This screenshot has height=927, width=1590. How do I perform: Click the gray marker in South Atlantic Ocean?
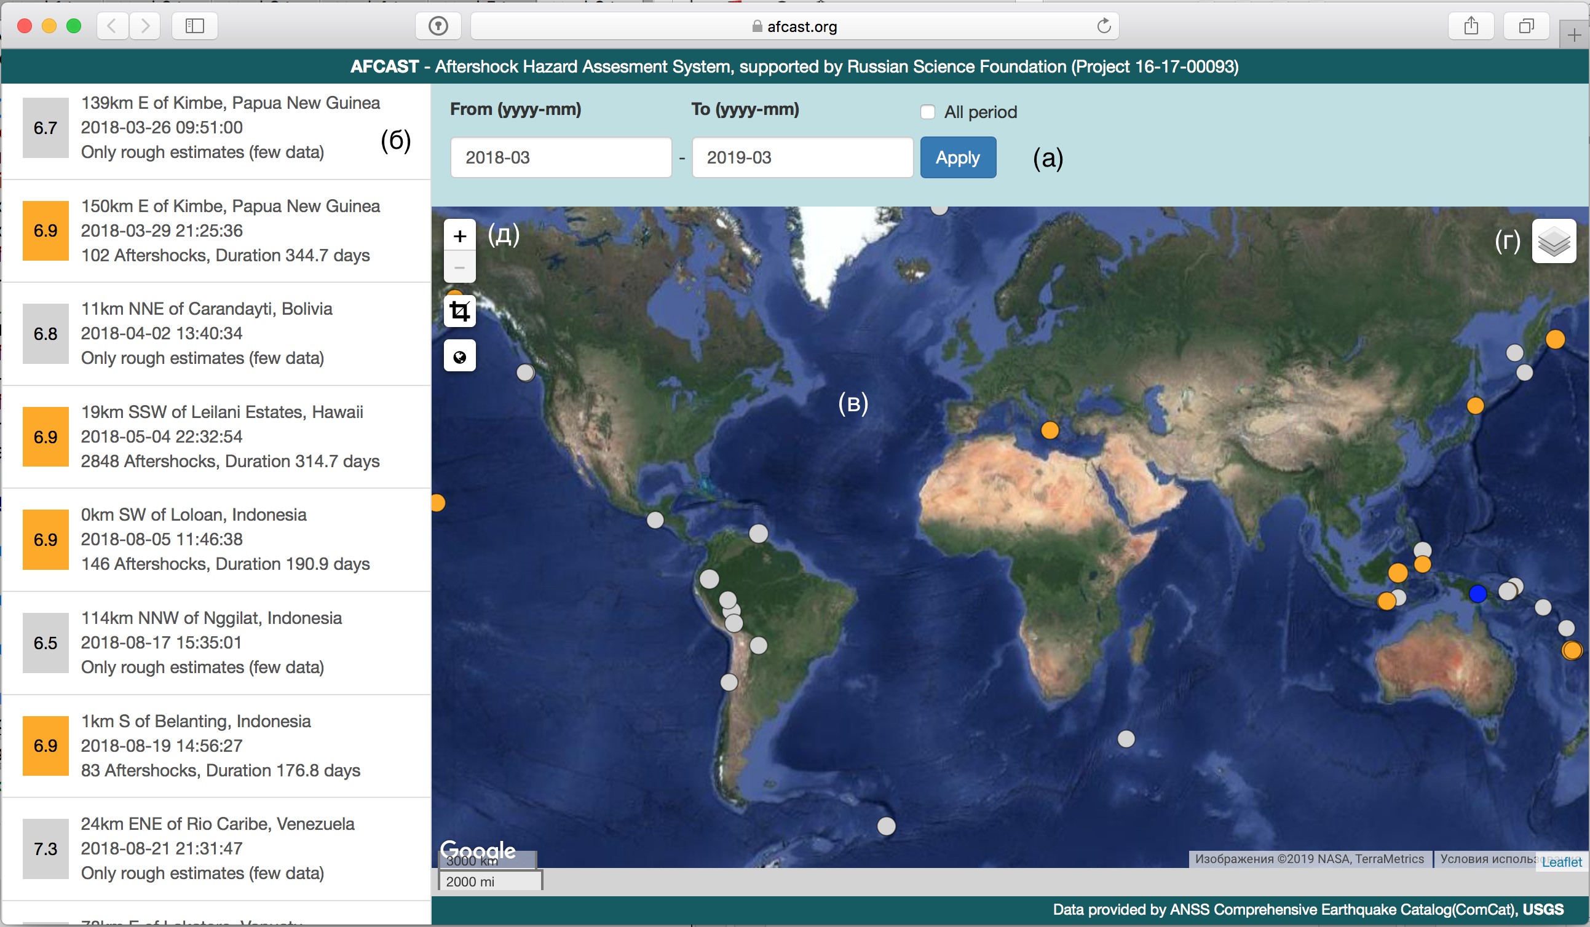point(886,826)
